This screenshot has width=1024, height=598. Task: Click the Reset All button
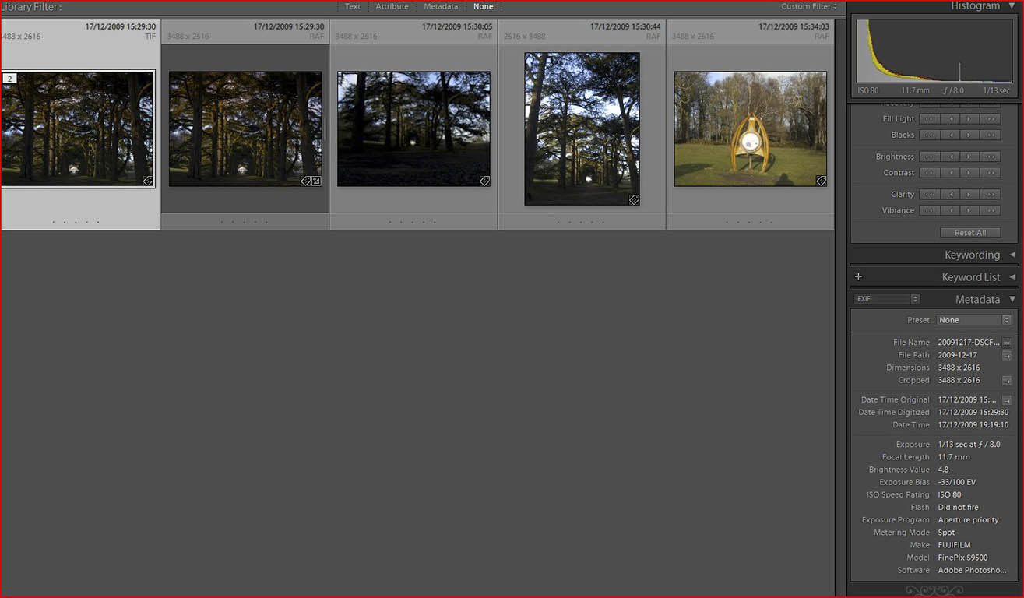click(x=969, y=233)
